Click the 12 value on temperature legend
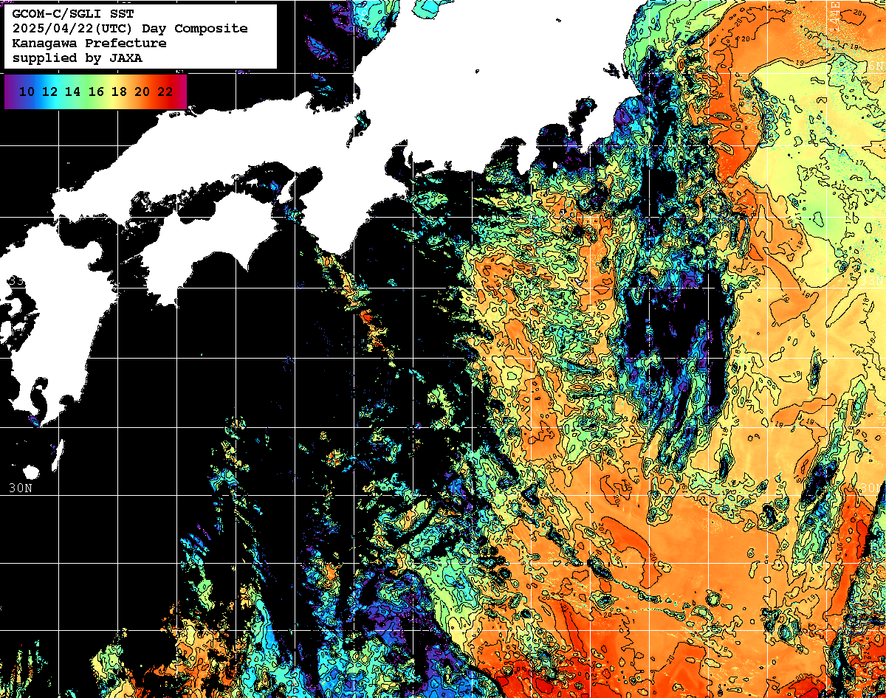Image resolution: width=886 pixels, height=698 pixels. pyautogui.click(x=49, y=92)
